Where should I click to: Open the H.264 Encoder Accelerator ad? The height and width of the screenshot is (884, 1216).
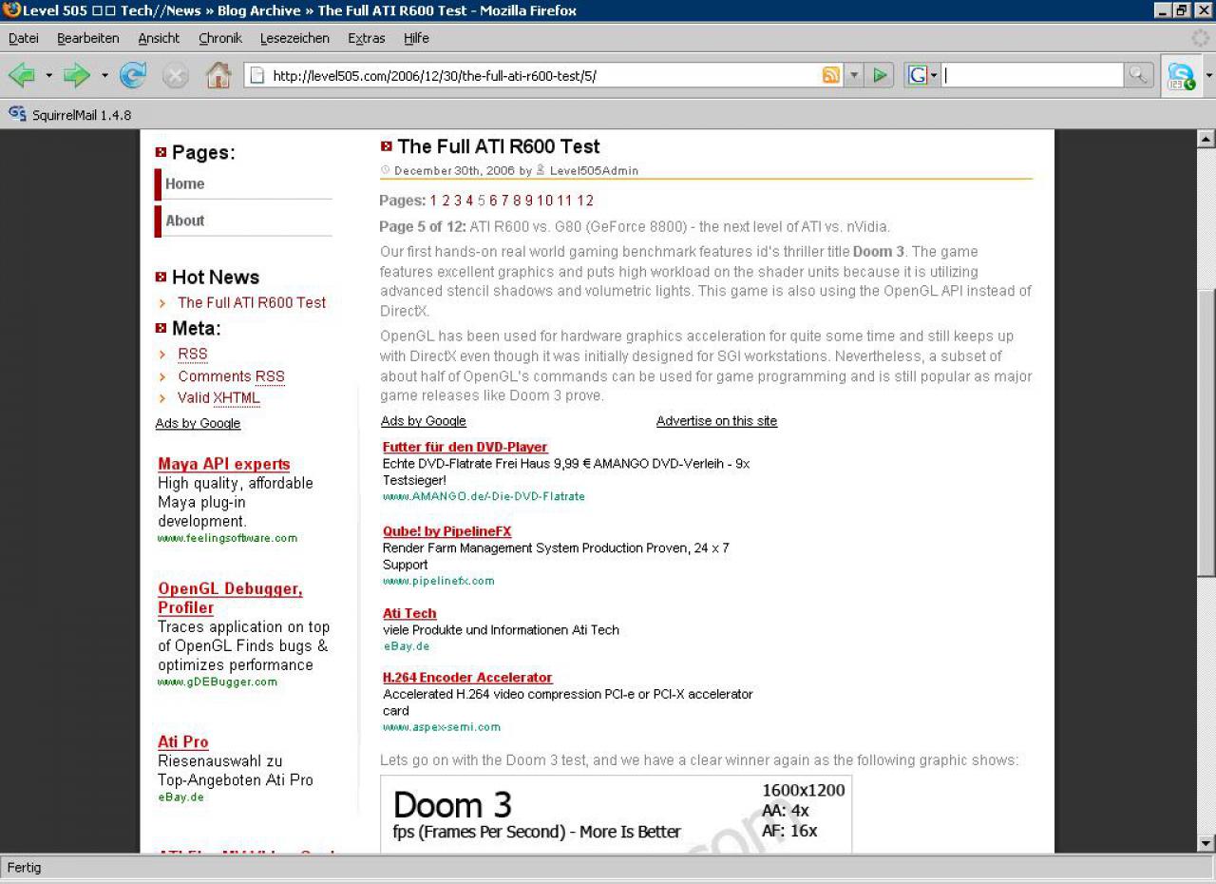[467, 678]
